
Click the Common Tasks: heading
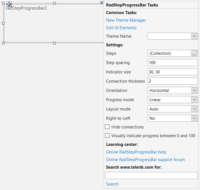(x=122, y=13)
